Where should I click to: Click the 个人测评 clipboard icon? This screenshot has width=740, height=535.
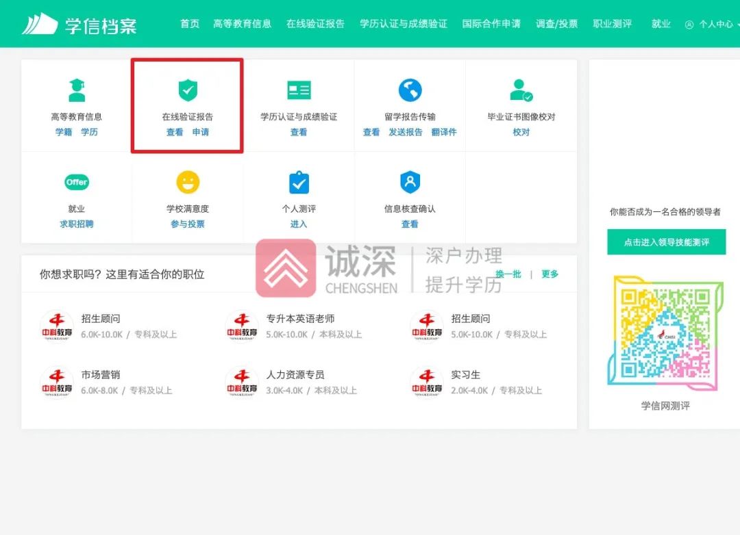click(x=298, y=181)
